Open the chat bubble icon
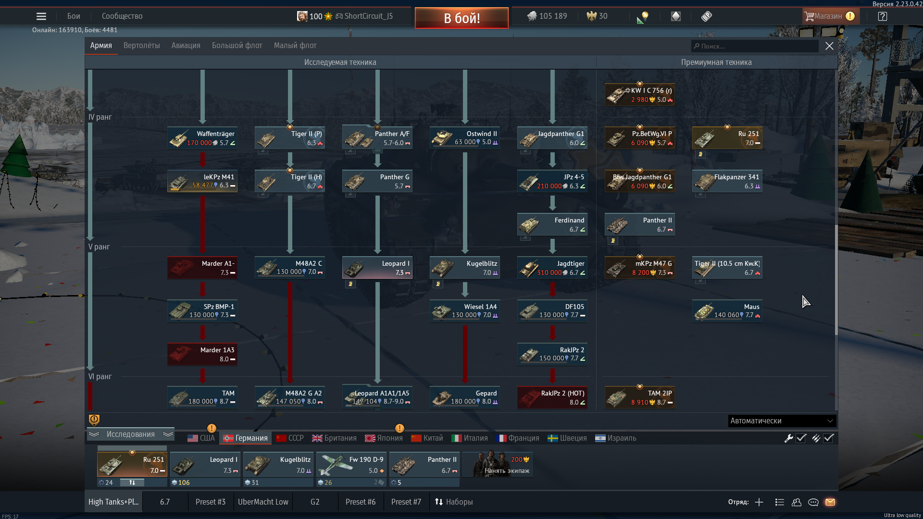The image size is (923, 519). (813, 502)
